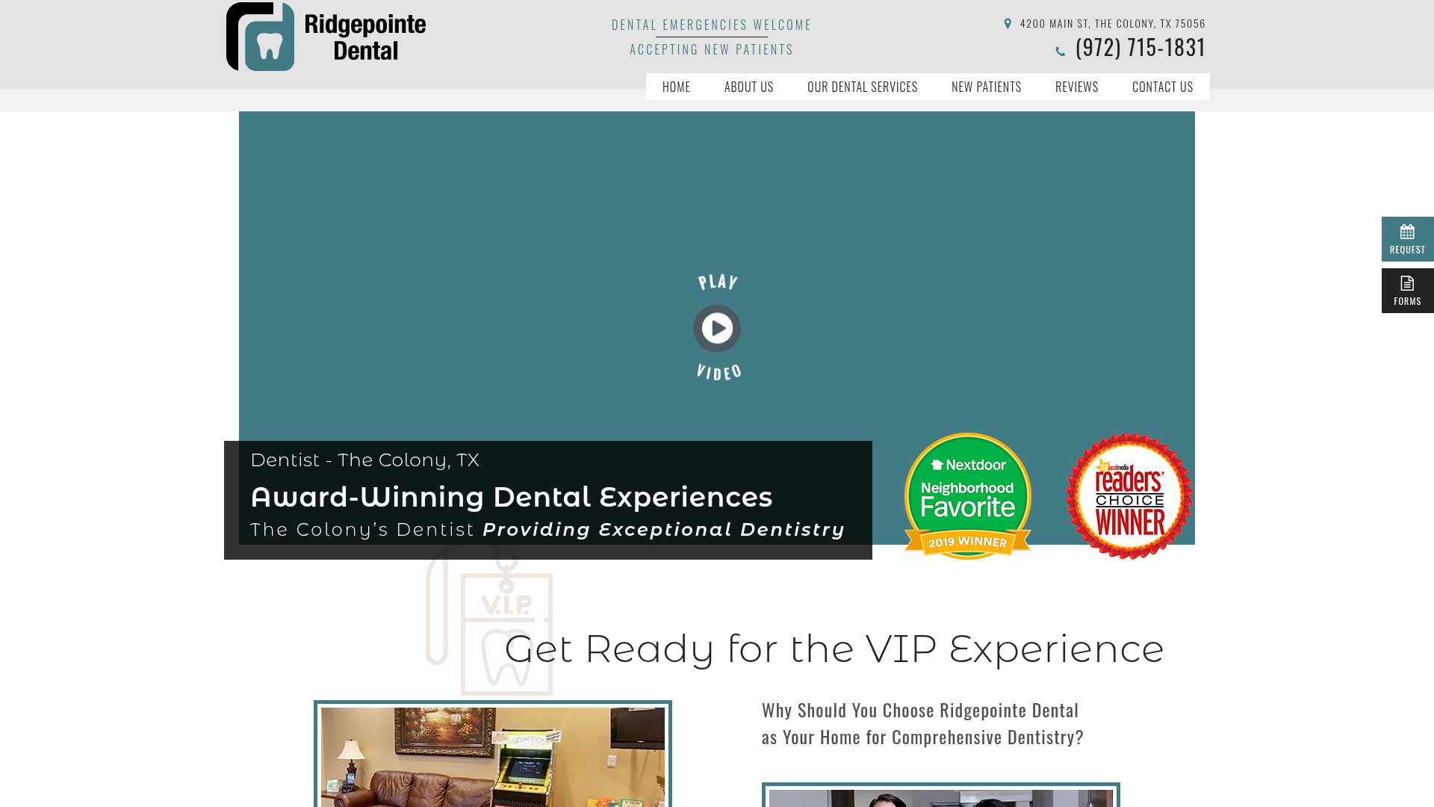Click the phone icon beside the number

tap(1060, 52)
